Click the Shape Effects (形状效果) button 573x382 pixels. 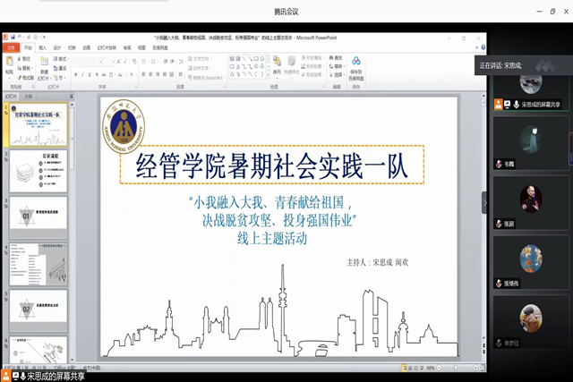(312, 74)
